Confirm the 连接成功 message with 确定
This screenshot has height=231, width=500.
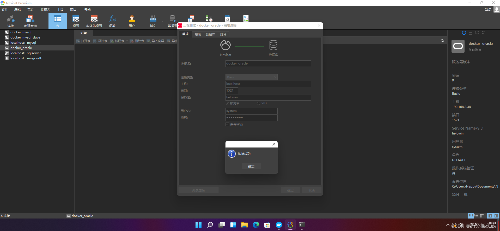(x=251, y=166)
